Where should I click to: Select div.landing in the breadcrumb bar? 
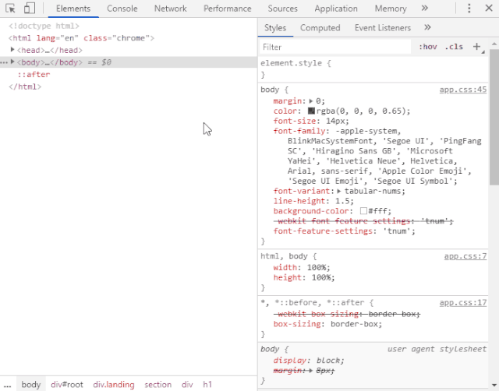point(114,384)
